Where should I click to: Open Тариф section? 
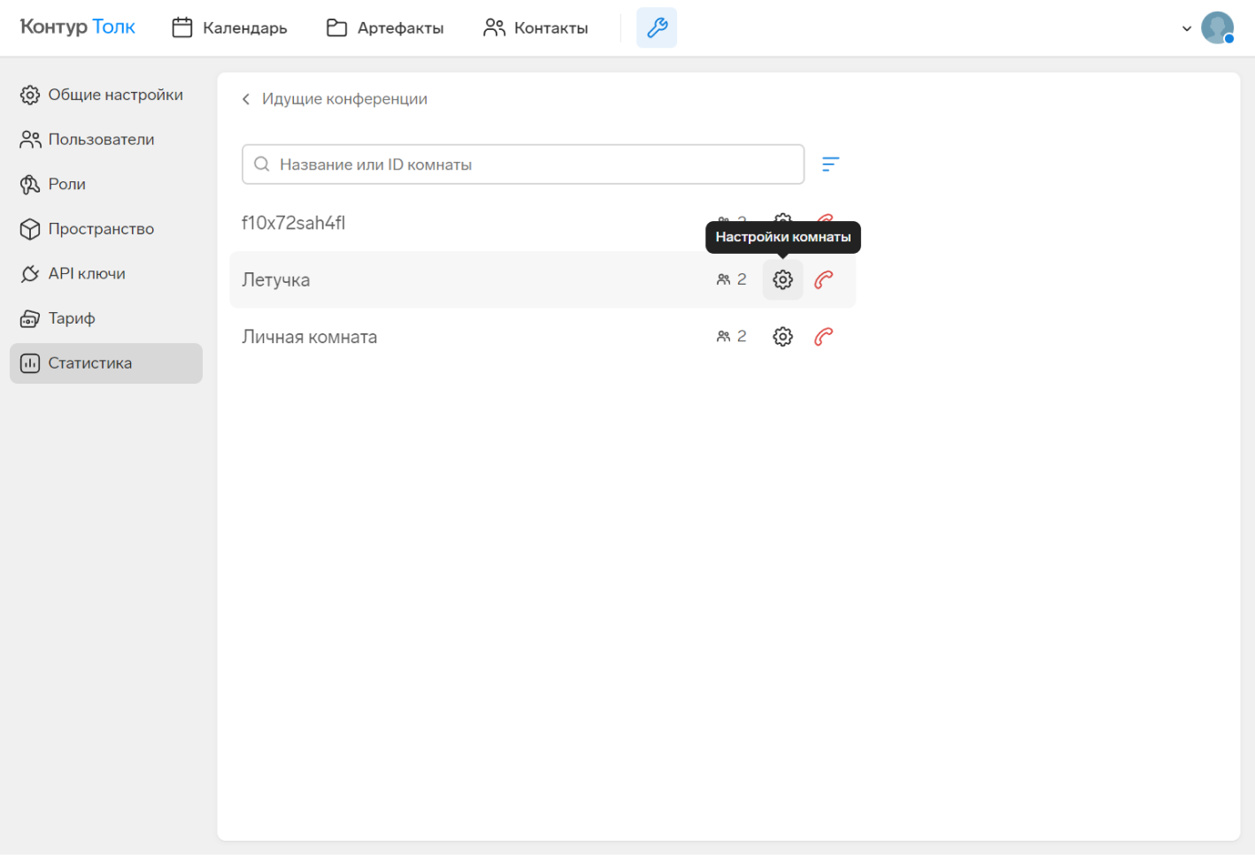pos(106,318)
